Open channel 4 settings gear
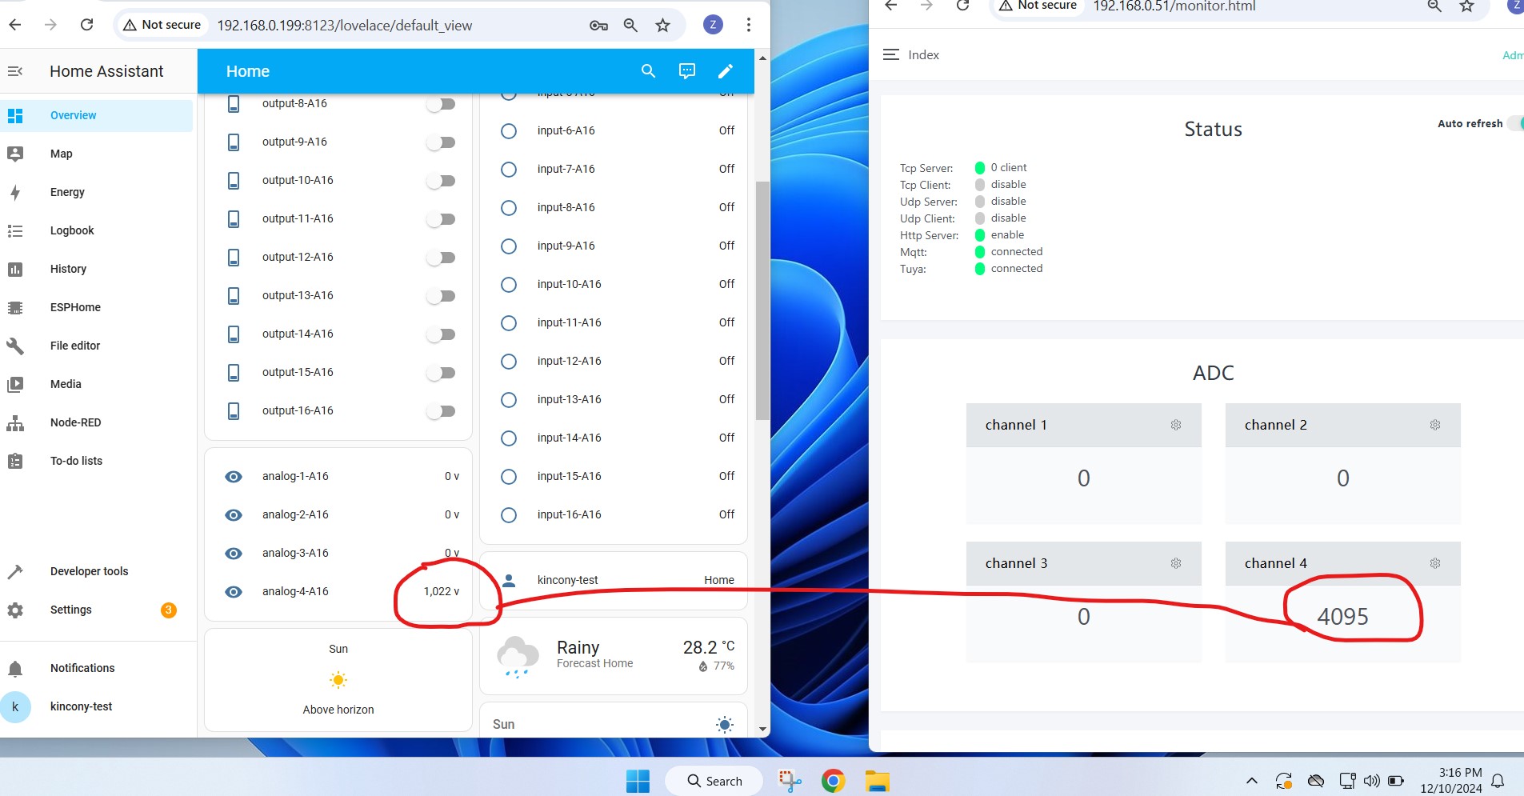 (x=1434, y=564)
